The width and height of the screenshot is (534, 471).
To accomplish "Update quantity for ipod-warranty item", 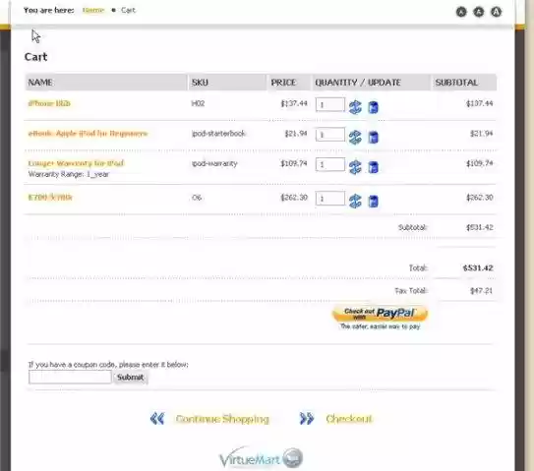I will [x=355, y=167].
